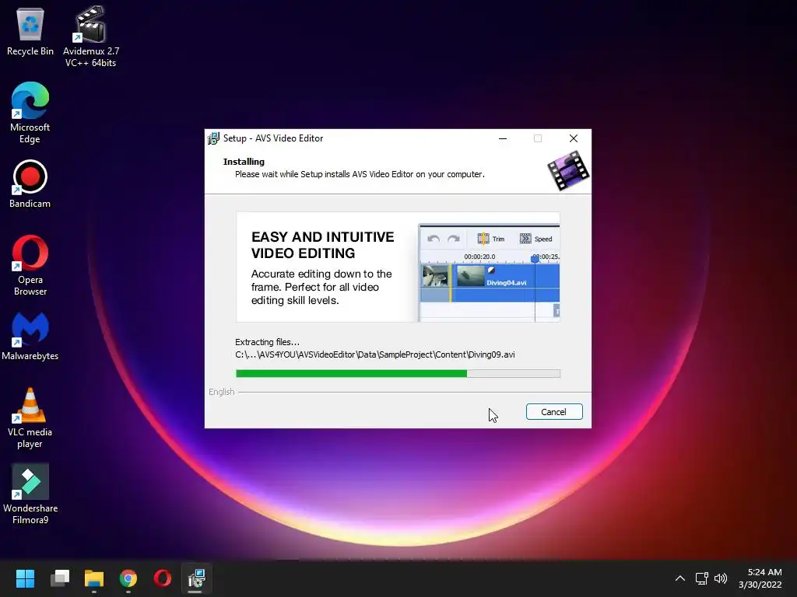The width and height of the screenshot is (797, 597).
Task: Click the setup window title bar icon
Action: (x=213, y=138)
